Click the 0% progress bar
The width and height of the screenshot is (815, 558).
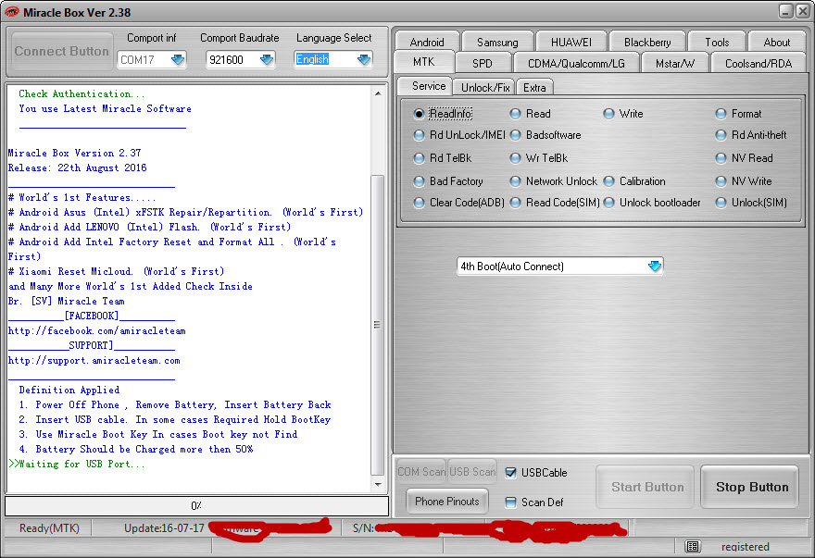pyautogui.click(x=196, y=505)
